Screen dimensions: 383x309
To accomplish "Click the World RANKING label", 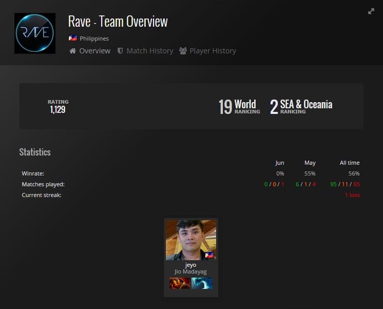I will click(x=247, y=107).
